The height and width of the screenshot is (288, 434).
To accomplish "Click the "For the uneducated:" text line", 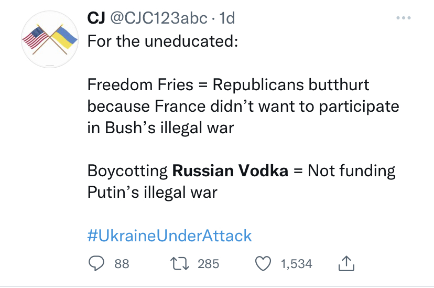I will [162, 41].
